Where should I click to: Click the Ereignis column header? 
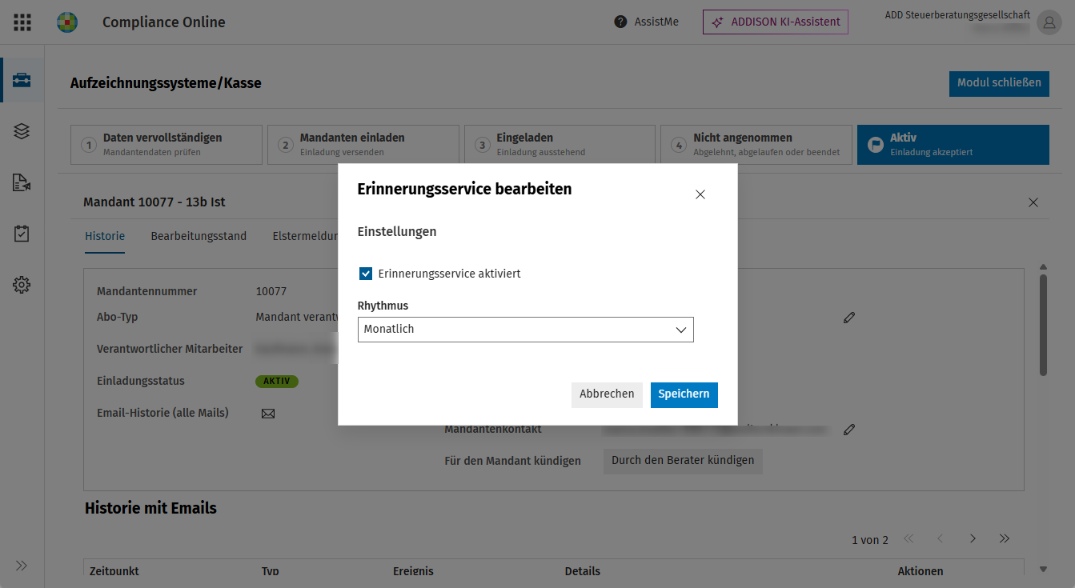click(x=413, y=571)
